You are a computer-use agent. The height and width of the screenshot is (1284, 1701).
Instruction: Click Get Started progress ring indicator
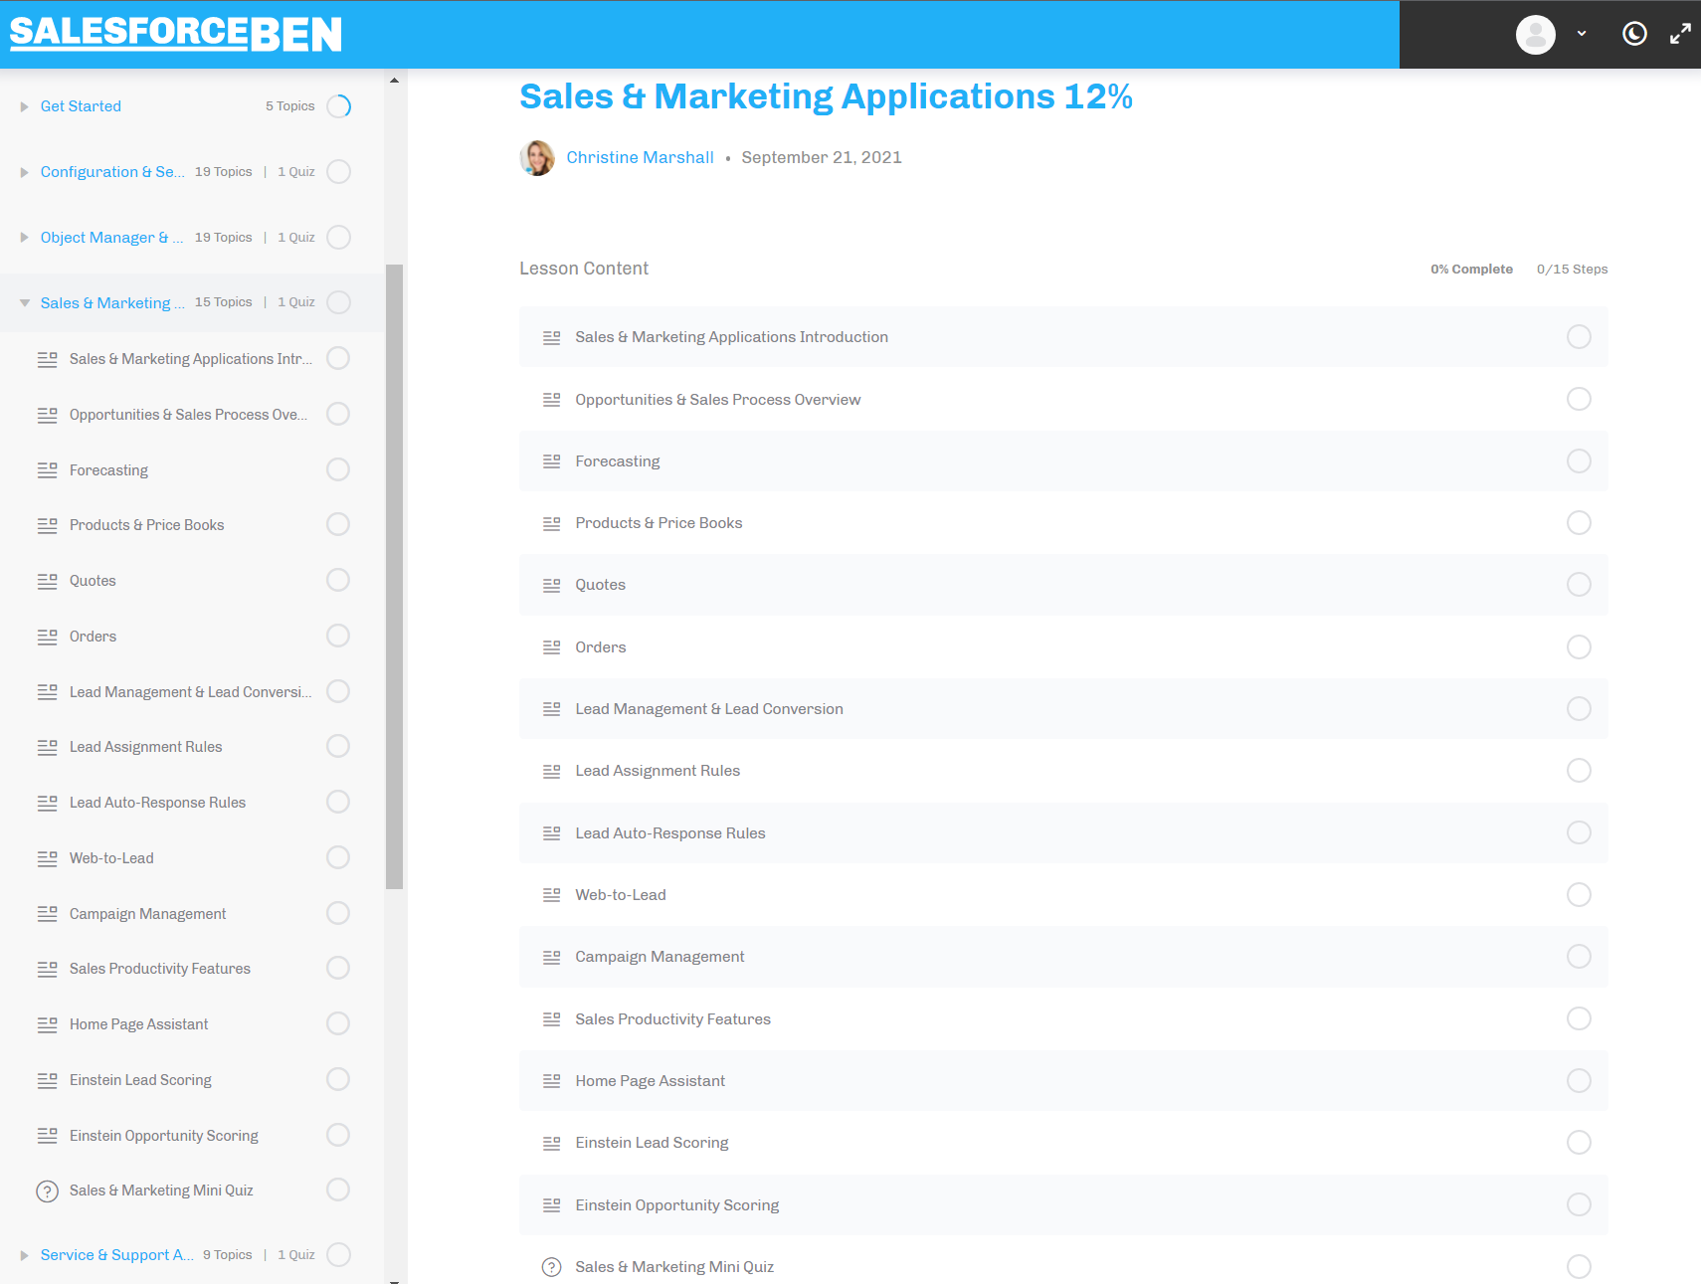[338, 106]
